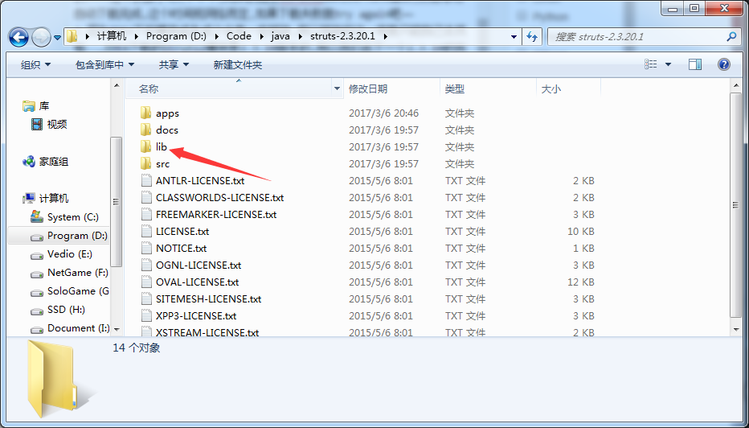Screen dimensions: 749x428
Task: Expand the address bar history dropdown
Action: point(514,37)
